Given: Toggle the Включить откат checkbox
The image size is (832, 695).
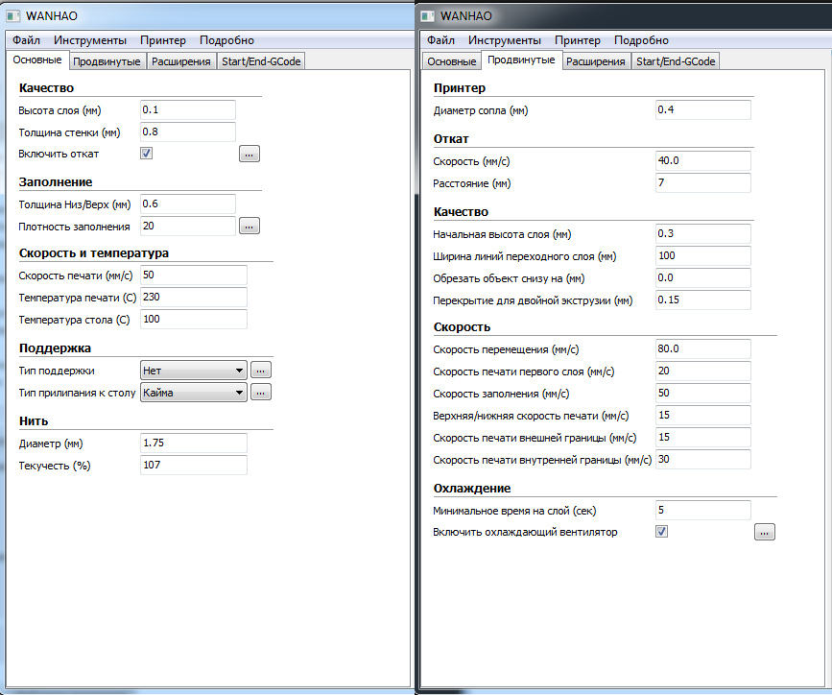Looking at the screenshot, I should coord(146,154).
